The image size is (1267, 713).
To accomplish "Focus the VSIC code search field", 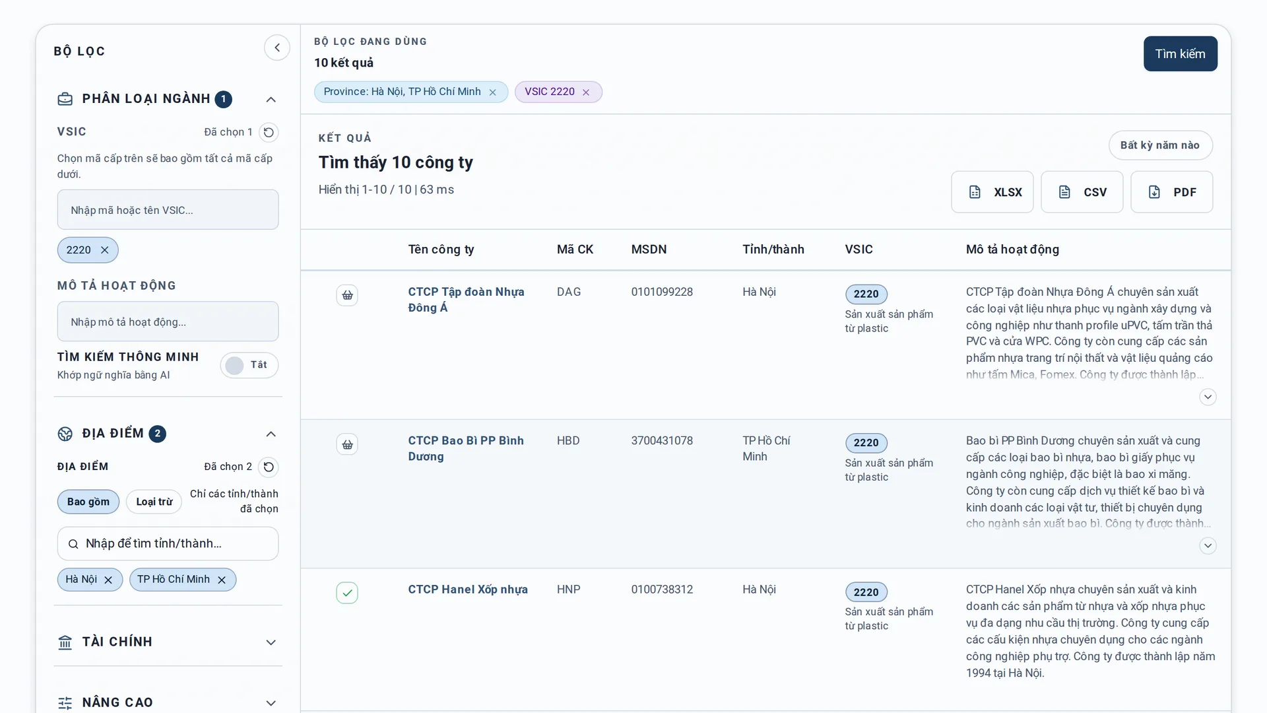I will [168, 210].
